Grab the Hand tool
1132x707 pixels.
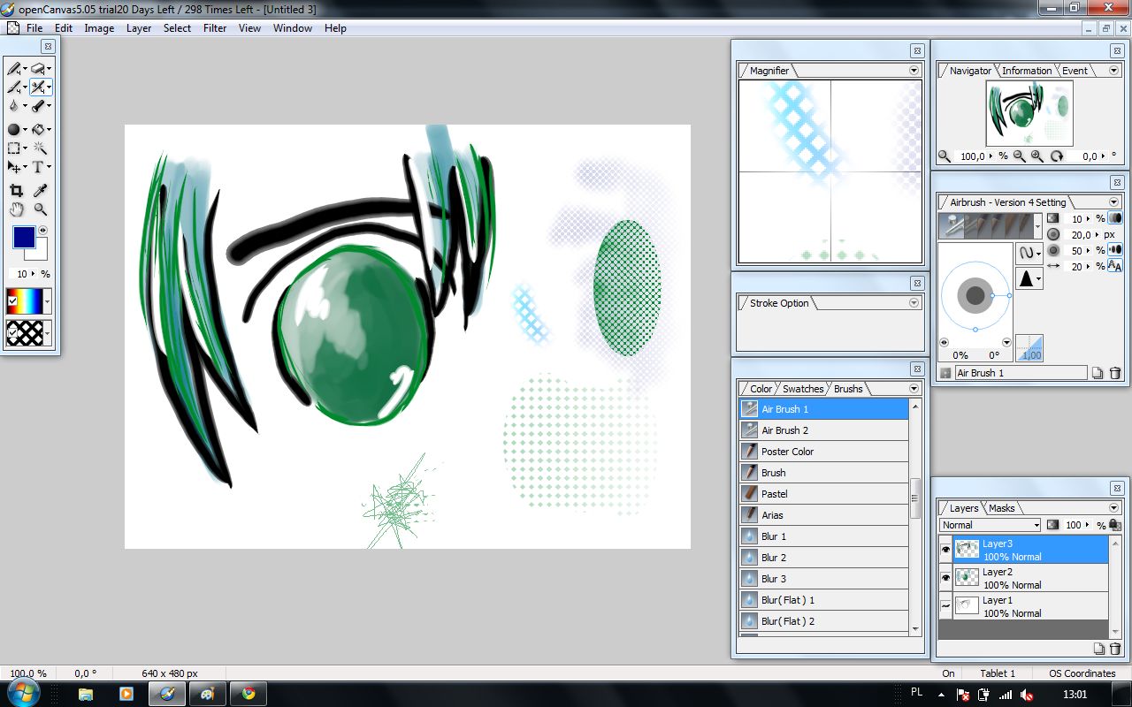click(16, 209)
